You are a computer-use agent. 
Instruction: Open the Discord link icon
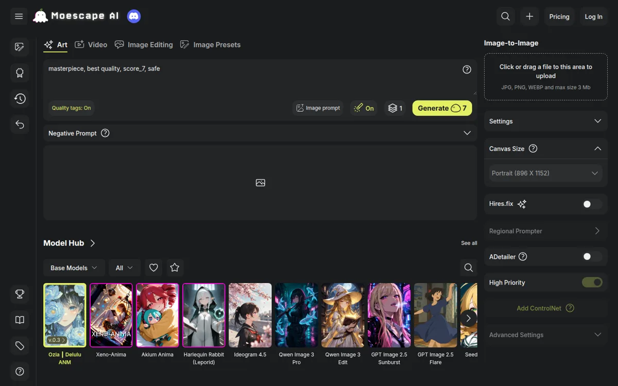click(134, 16)
